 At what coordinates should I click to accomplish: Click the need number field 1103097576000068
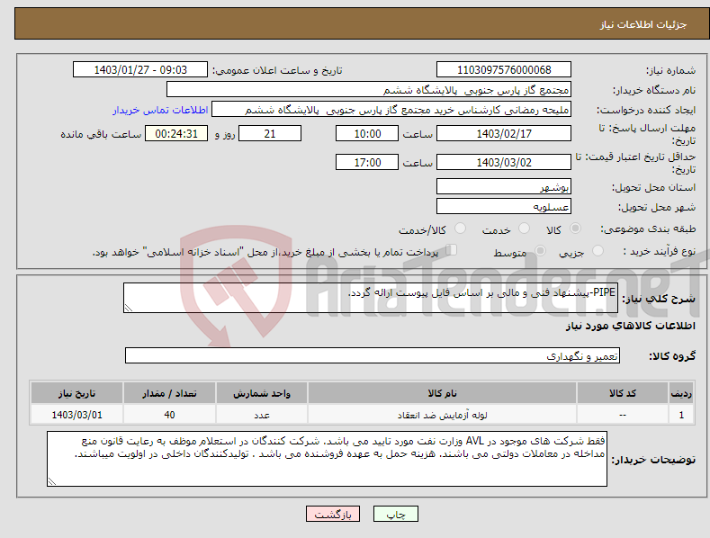pos(504,70)
